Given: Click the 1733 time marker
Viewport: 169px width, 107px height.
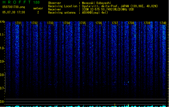Looking at the screenshot, I should (51, 23).
